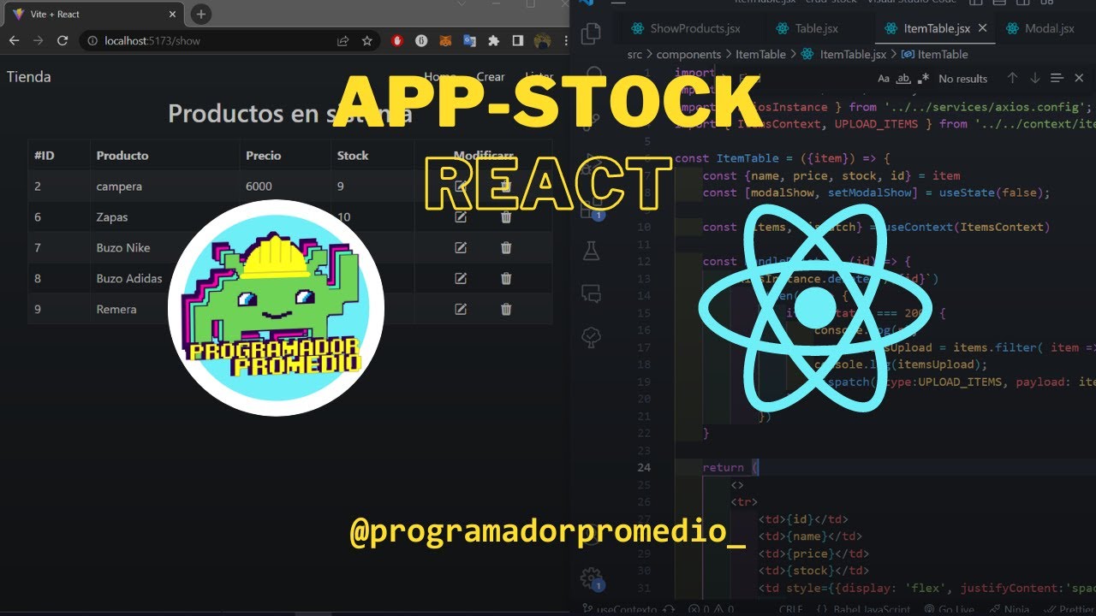Edit the Zapas product row
Image resolution: width=1096 pixels, height=616 pixels.
click(461, 216)
